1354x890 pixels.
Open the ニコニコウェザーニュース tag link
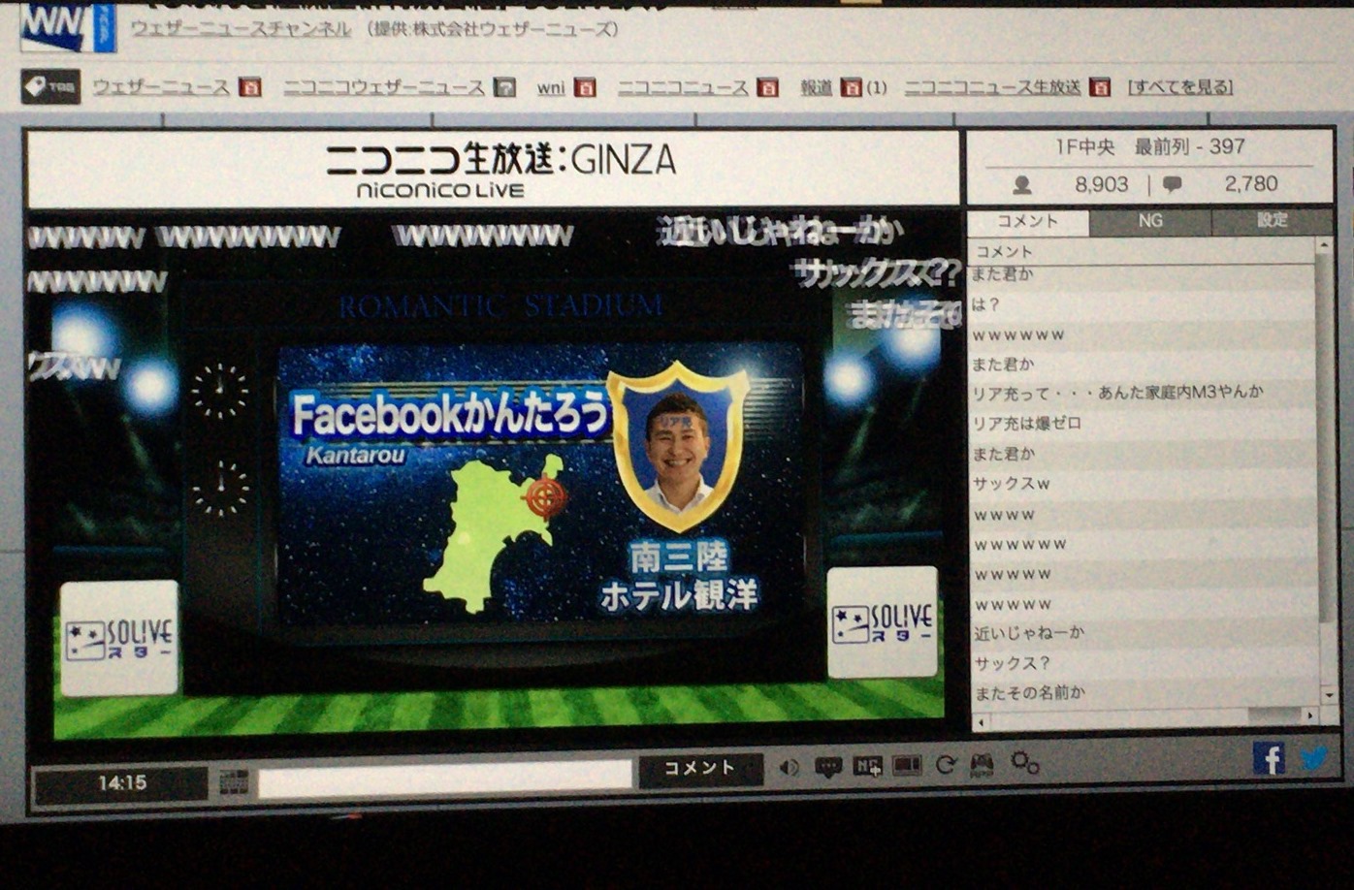coord(384,87)
